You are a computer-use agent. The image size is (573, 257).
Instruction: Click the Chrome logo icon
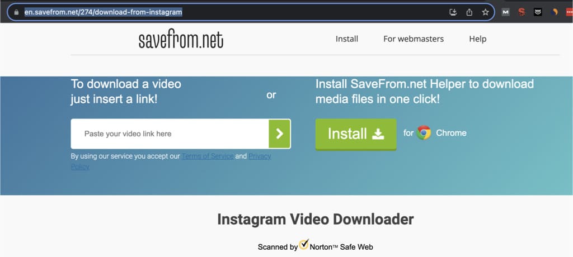[424, 133]
